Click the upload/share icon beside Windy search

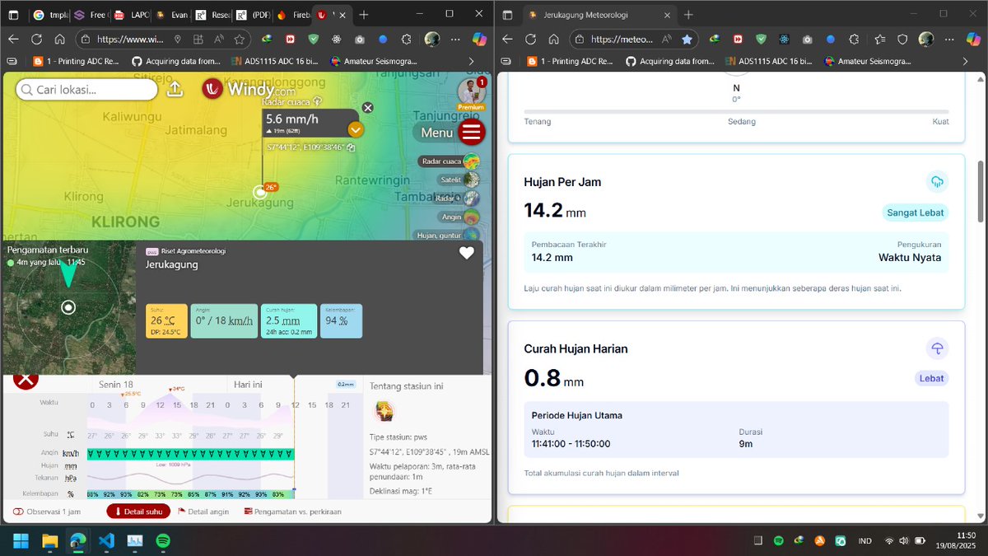pyautogui.click(x=175, y=90)
